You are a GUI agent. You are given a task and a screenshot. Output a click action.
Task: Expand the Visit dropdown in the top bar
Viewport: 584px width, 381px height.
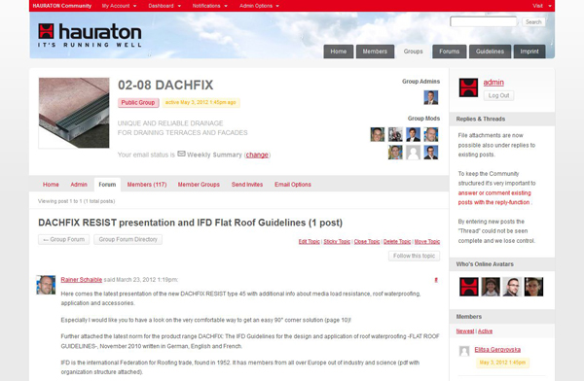pyautogui.click(x=542, y=6)
